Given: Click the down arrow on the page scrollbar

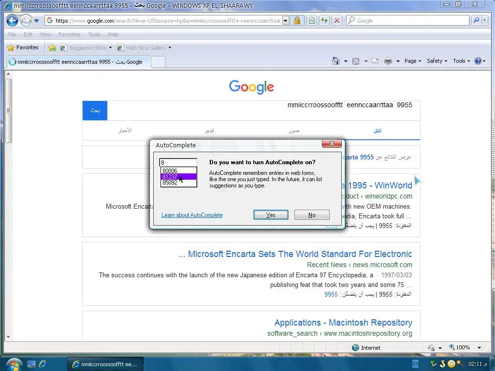Looking at the screenshot, I should click(x=8, y=337).
